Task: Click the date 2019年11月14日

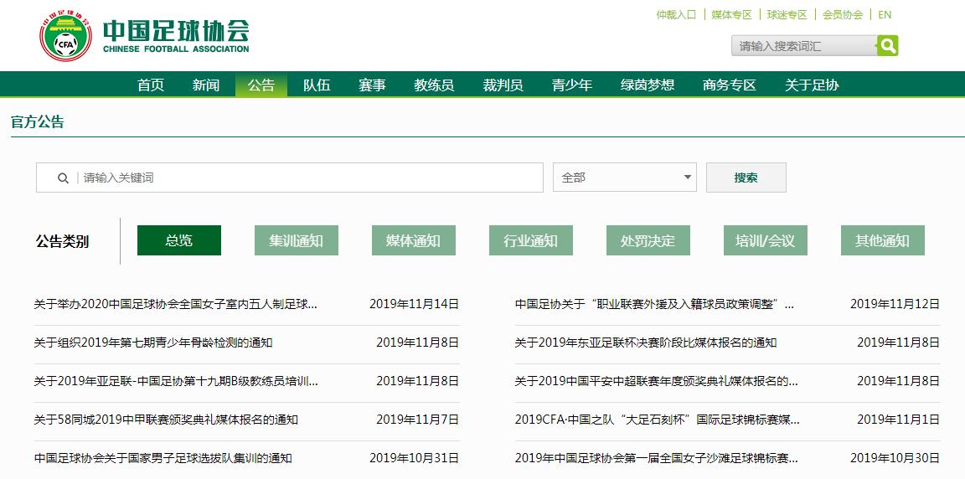Action: 414,304
